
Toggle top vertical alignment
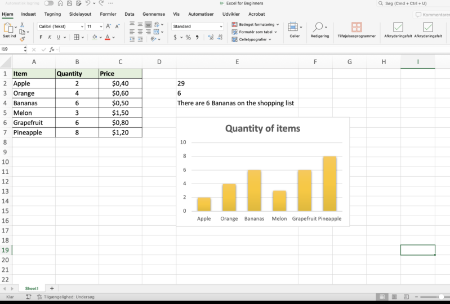pos(132,24)
